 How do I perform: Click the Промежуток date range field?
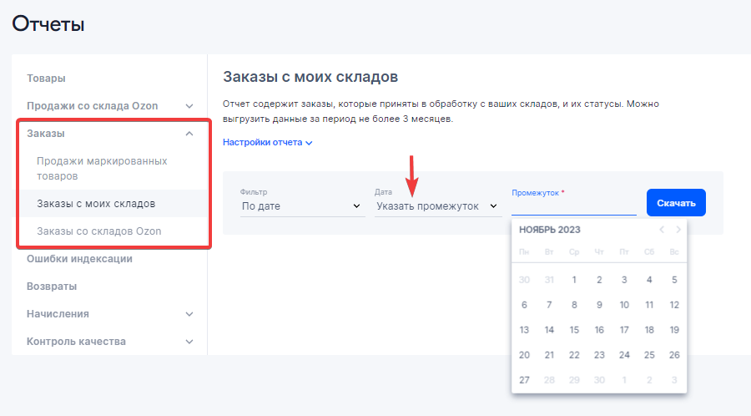click(574, 206)
